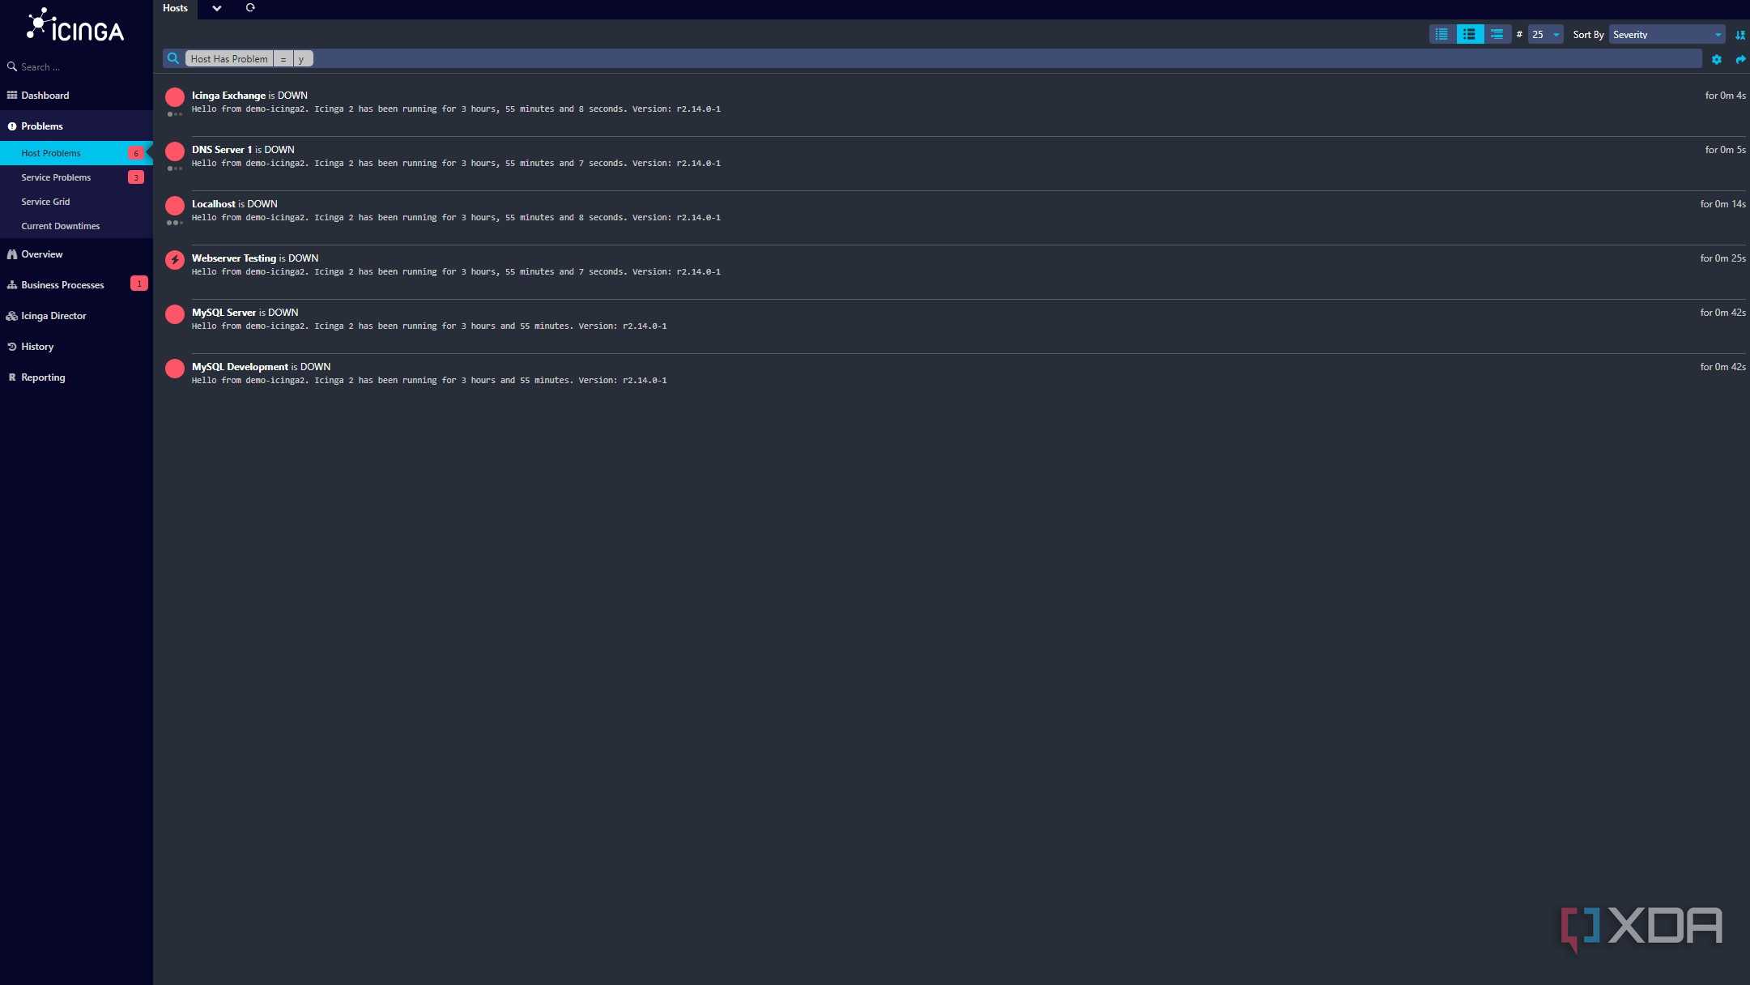Screen dimensions: 1750x985
Task: Click the Reporting icon in sidebar
Action: (x=12, y=377)
